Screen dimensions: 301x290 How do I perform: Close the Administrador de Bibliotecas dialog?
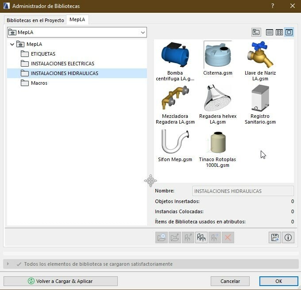[293, 6]
